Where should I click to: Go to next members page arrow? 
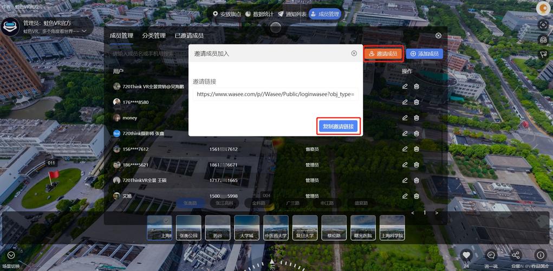tap(437, 213)
